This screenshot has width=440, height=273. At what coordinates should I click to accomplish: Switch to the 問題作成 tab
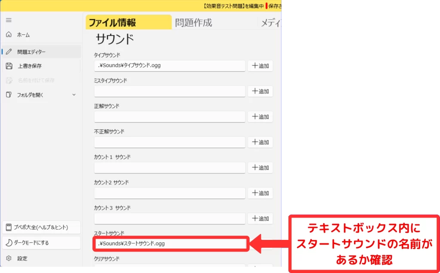pyautogui.click(x=193, y=23)
